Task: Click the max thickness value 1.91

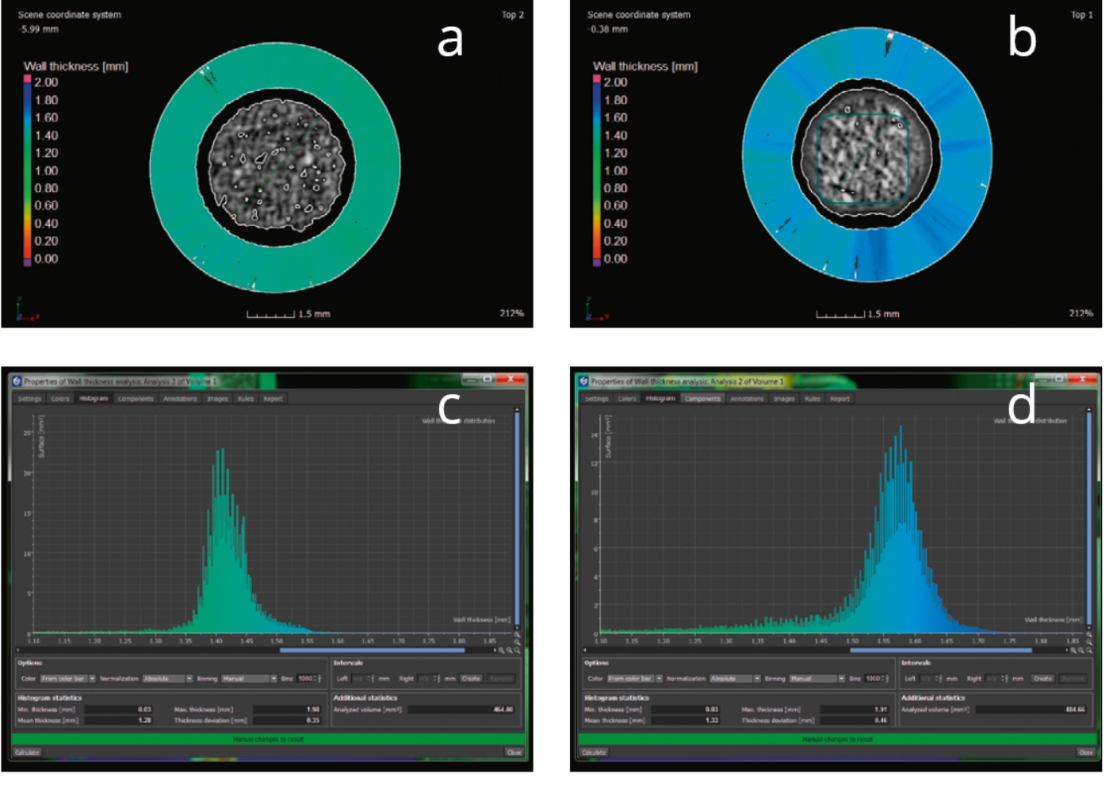Action: click(x=881, y=710)
